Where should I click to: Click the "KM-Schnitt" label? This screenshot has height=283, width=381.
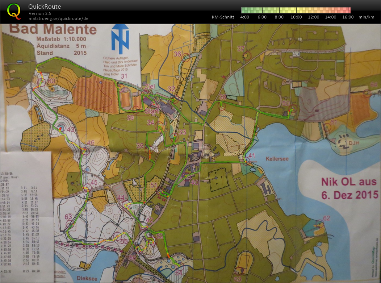222,17
